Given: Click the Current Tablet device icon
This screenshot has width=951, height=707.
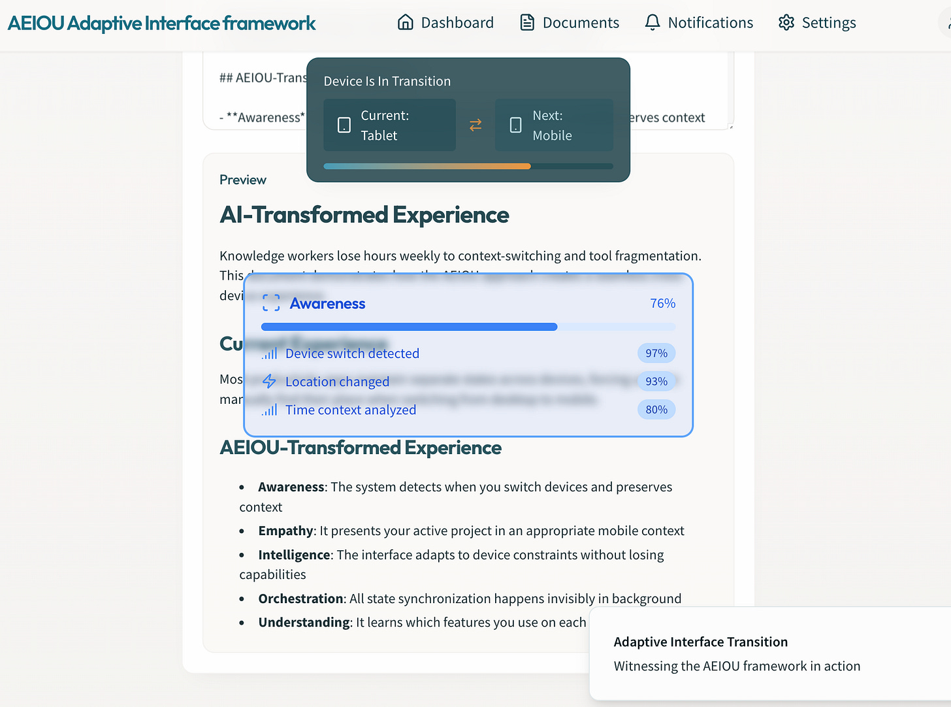Looking at the screenshot, I should point(344,125).
